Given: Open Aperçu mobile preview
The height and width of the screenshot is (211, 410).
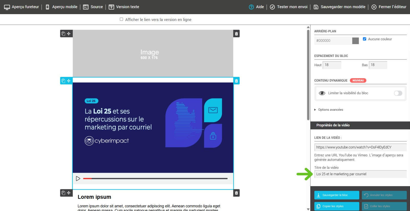Looking at the screenshot, I should [x=61, y=7].
